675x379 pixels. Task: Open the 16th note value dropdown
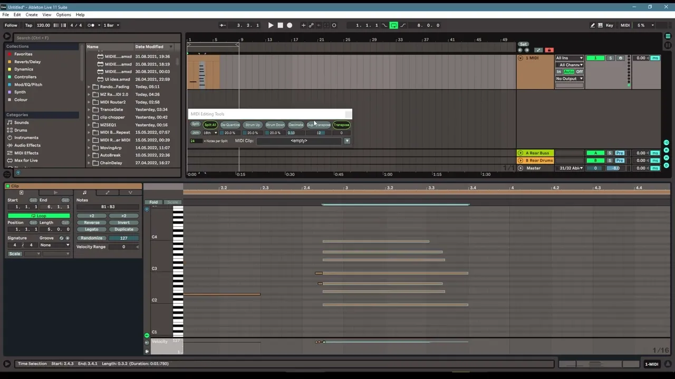tap(210, 133)
